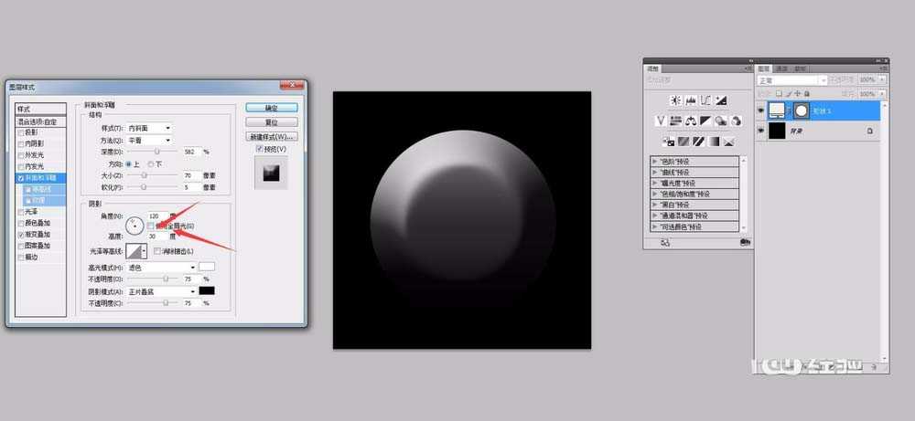Click the Brightness/Contrast adjustment icon
This screenshot has width=915, height=421.
(x=675, y=100)
